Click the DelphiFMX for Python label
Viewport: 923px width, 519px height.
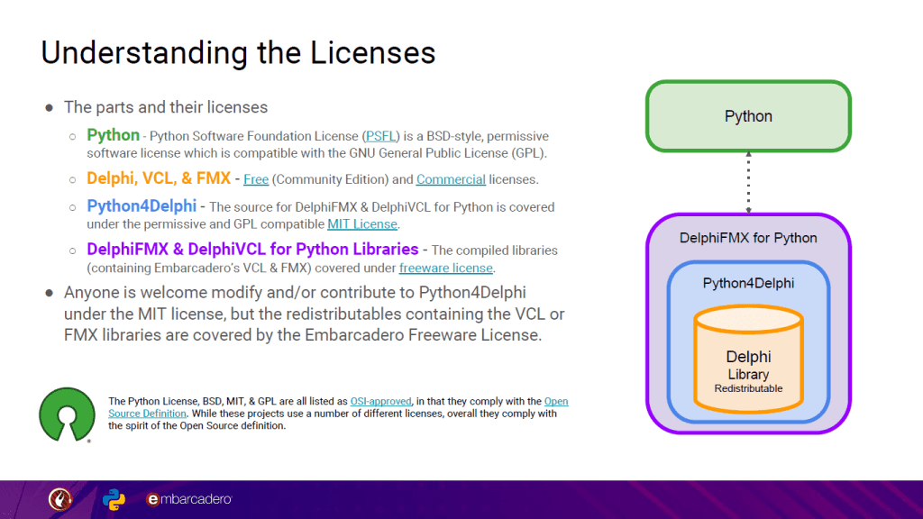point(748,238)
